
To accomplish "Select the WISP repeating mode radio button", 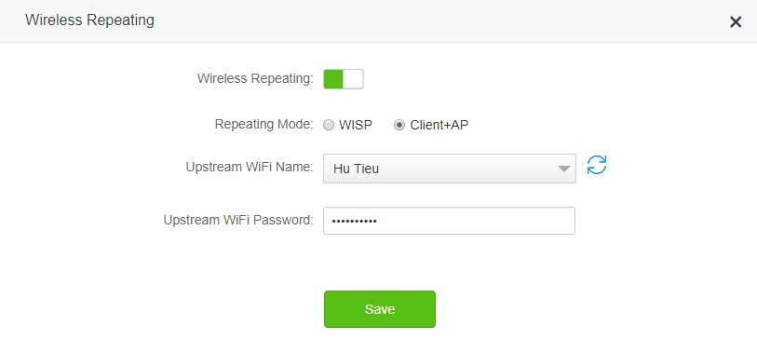I will pos(329,125).
